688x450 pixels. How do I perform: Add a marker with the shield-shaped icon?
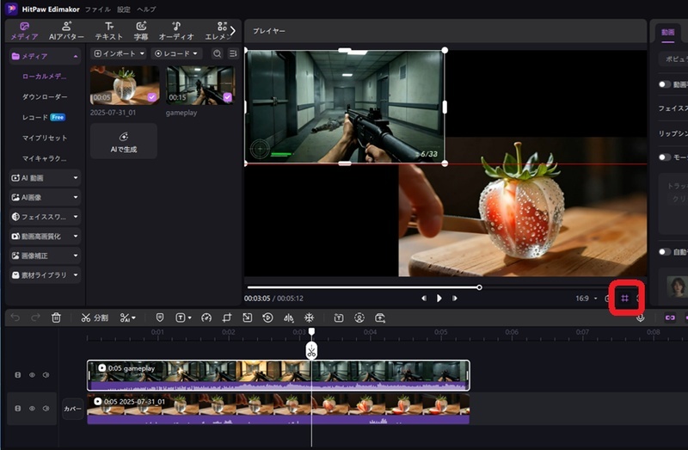coord(160,317)
